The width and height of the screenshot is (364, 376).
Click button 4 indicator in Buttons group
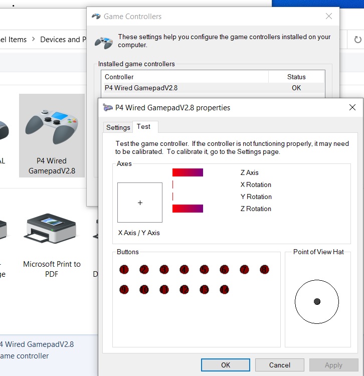tap(184, 270)
